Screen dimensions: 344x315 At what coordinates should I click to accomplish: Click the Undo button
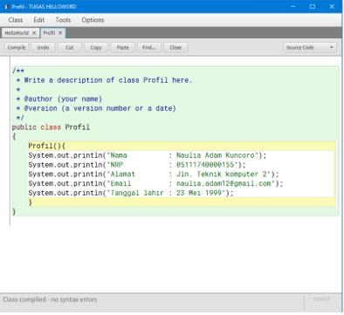[x=43, y=47]
